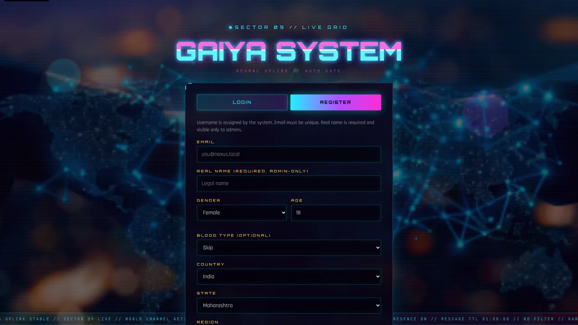Open the State dropdown showing Maharashtra
The width and height of the screenshot is (578, 325).
(x=289, y=306)
